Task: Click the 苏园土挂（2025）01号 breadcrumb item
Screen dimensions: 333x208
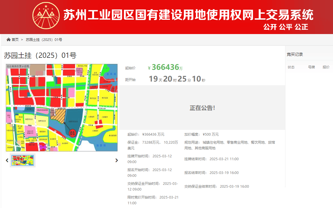Action: 44,39
